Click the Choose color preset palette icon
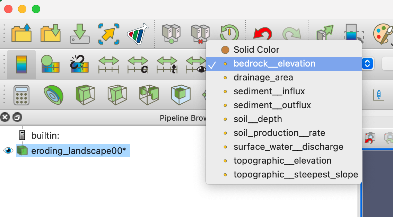Screen dimensions: 393x217 (x=383, y=34)
